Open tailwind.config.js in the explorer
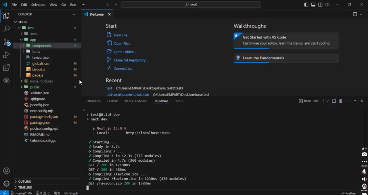The width and height of the screenshot is (368, 195). pos(43,140)
